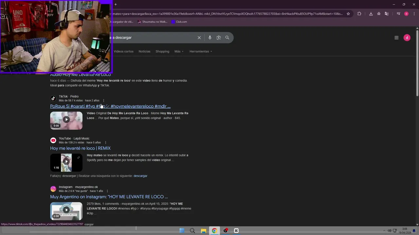Open the Instagram muyargentino.ok result options menu
This screenshot has width=419, height=235.
click(107, 191)
